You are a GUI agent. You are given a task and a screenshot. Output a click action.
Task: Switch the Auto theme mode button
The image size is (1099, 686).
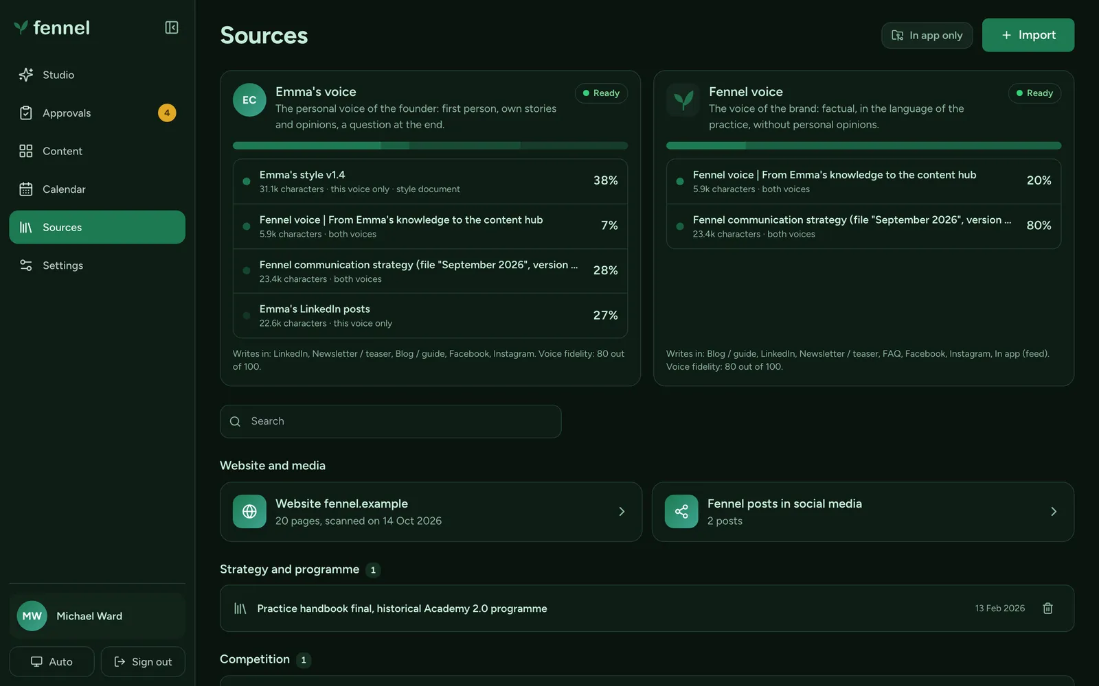52,661
